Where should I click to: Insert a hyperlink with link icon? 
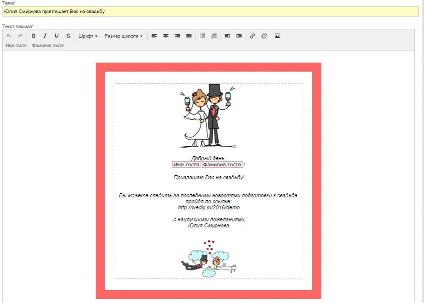(253, 36)
